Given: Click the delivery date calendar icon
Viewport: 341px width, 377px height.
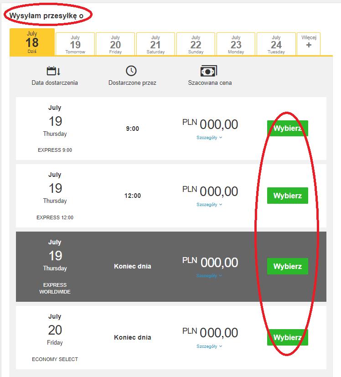Looking at the screenshot, I should (x=53, y=71).
